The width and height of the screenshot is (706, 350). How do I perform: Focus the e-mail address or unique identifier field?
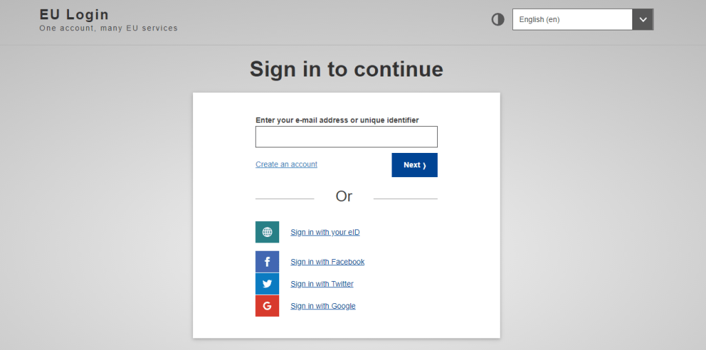coord(346,136)
